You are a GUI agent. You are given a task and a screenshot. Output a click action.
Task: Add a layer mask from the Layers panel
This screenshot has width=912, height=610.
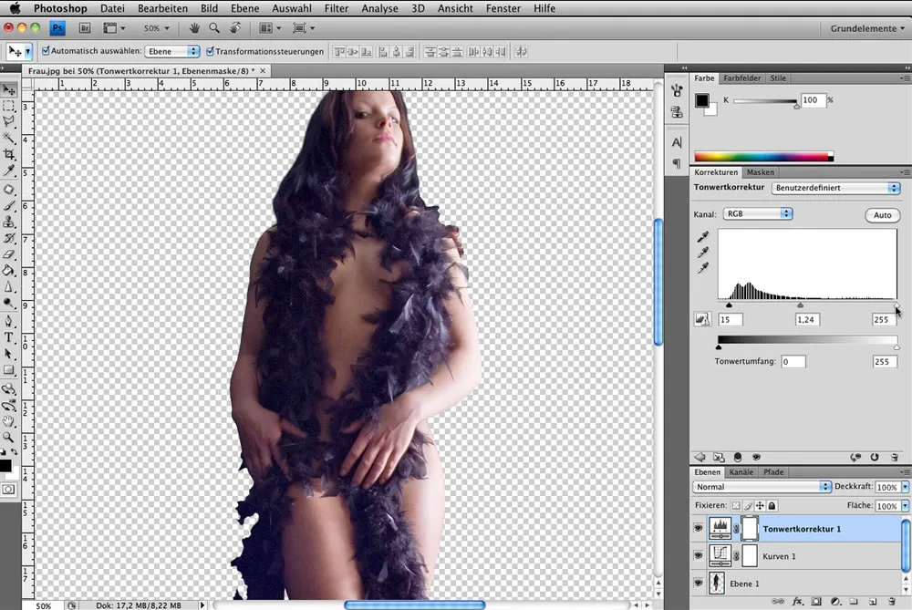(814, 602)
